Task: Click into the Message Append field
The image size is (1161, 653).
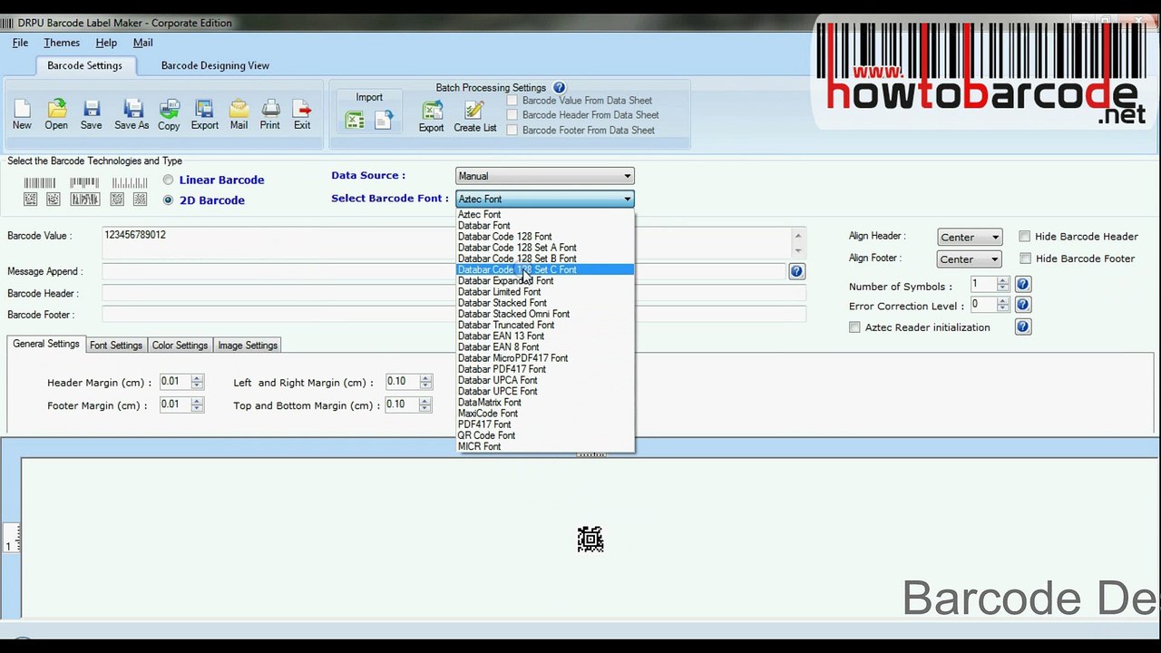Action: click(x=444, y=271)
